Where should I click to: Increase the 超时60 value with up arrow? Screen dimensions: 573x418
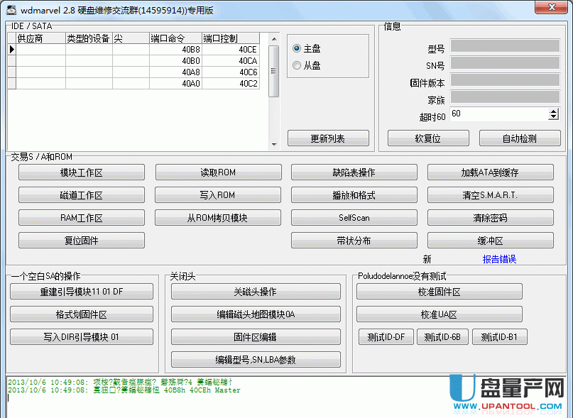[x=553, y=111]
